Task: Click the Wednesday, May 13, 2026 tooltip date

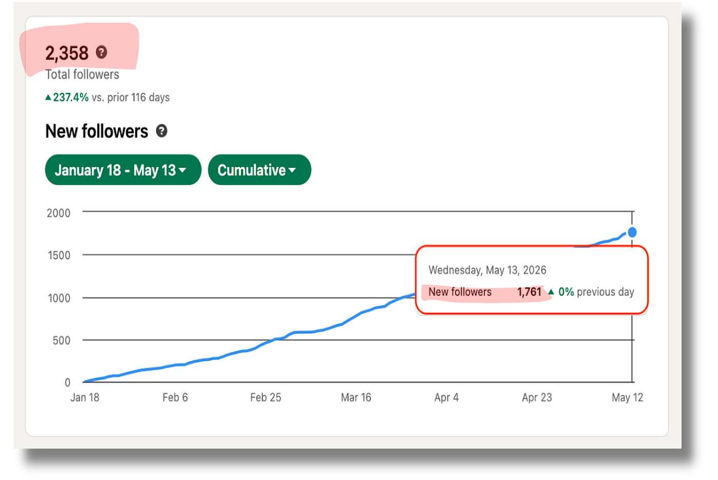Action: [487, 270]
